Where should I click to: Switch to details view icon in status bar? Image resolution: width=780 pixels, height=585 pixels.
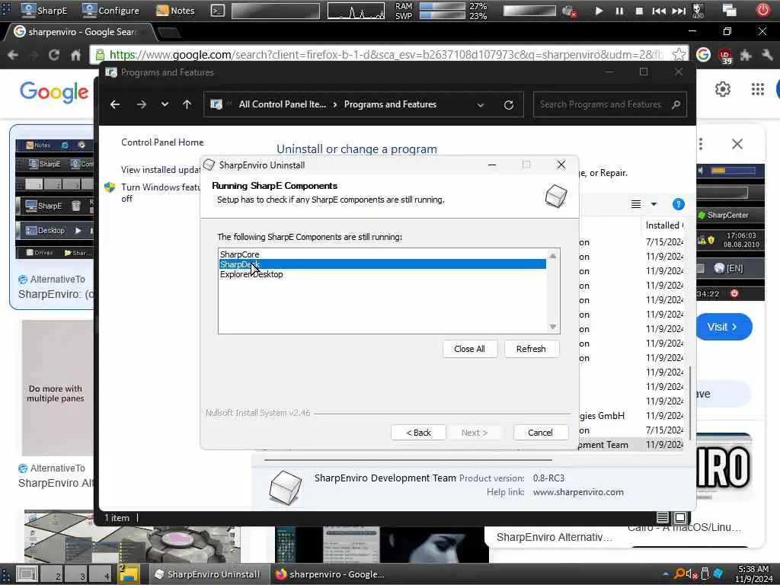coord(663,518)
